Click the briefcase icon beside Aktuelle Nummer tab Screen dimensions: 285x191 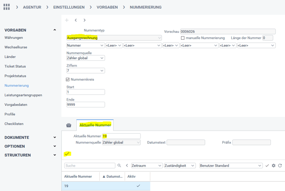(x=69, y=125)
